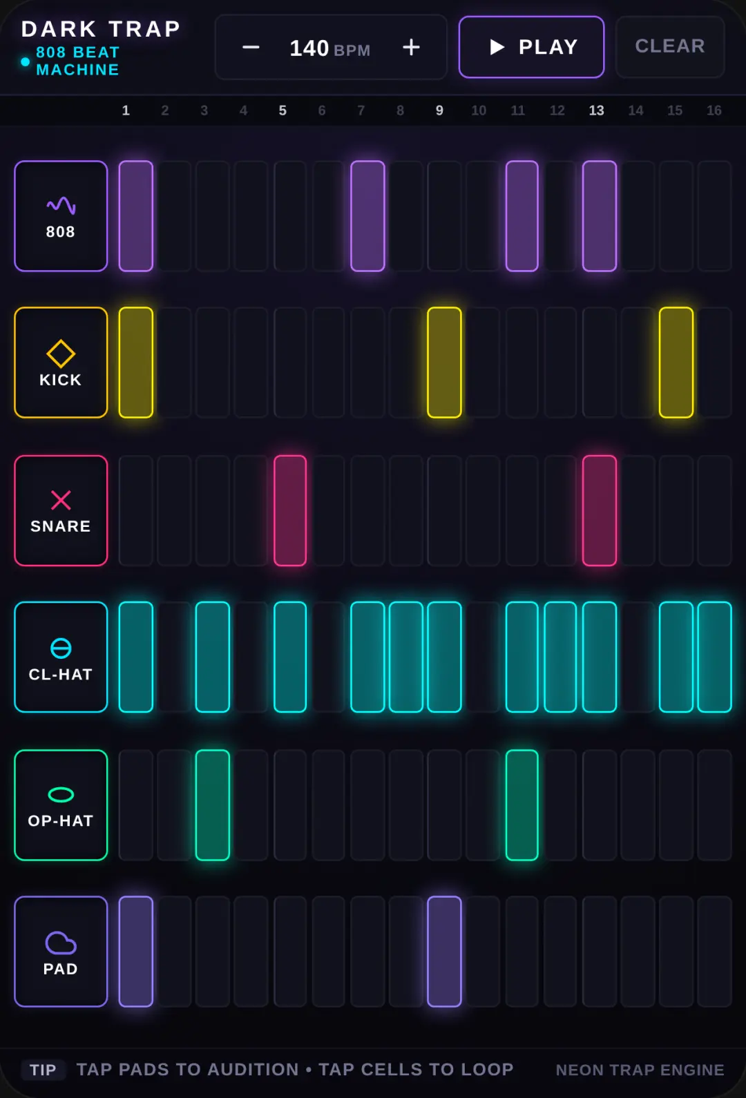Select step number 5 marker
This screenshot has height=1098, width=746.
coord(283,110)
